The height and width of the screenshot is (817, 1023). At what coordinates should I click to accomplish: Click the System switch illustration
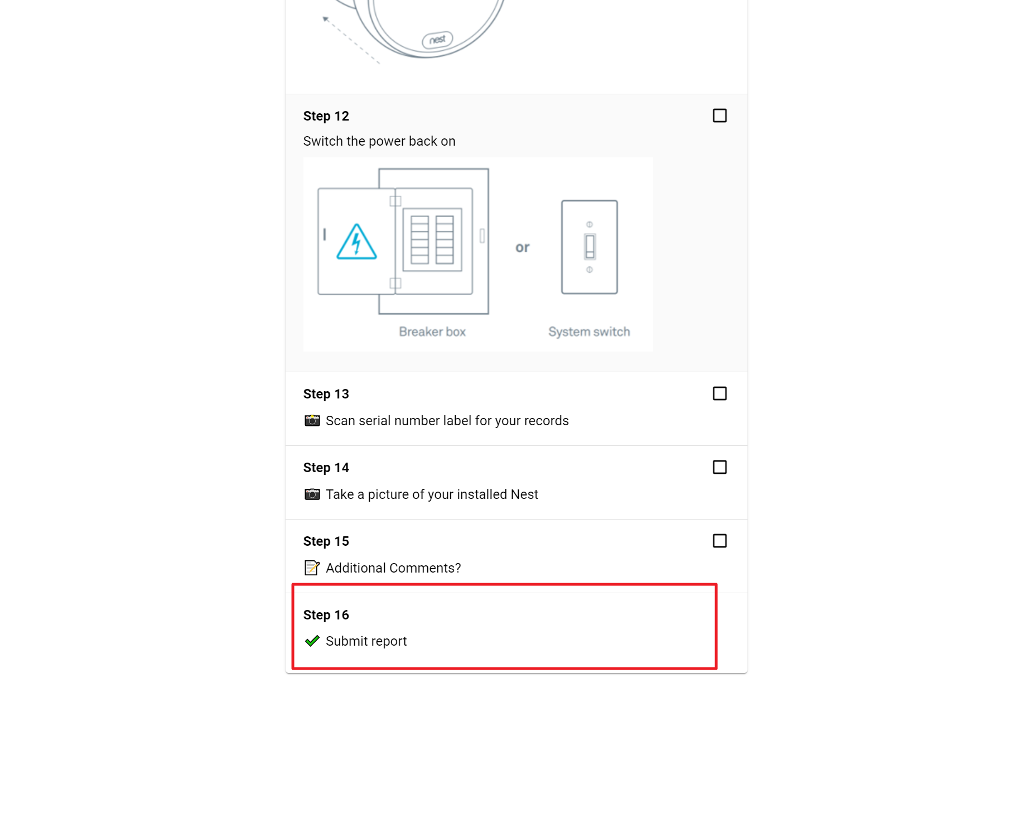[589, 247]
